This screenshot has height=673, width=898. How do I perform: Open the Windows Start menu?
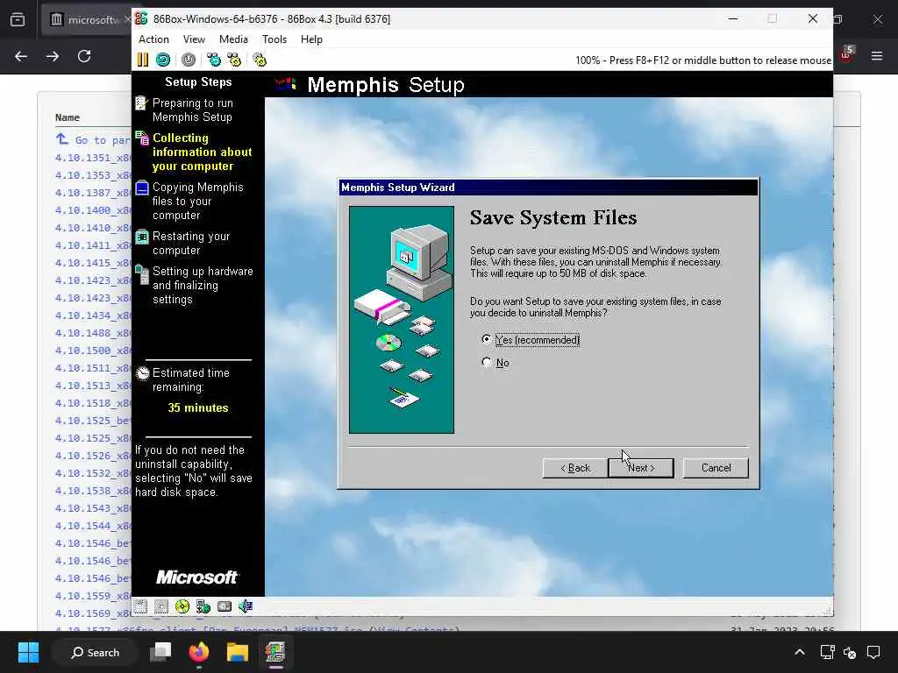tap(28, 652)
